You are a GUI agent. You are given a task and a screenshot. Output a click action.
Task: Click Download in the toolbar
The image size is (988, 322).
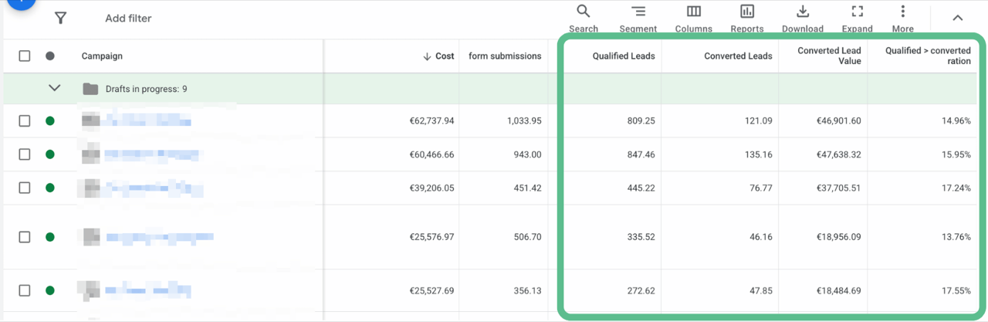tap(803, 19)
